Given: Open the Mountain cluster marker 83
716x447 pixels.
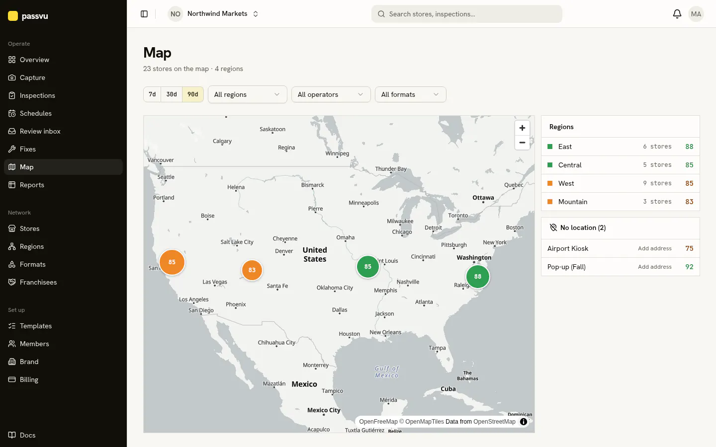Looking at the screenshot, I should [252, 270].
